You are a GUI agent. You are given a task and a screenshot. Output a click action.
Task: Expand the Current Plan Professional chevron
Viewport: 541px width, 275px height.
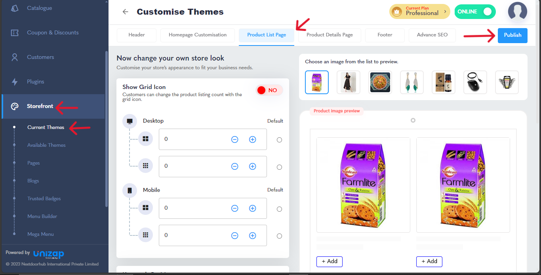[445, 12]
